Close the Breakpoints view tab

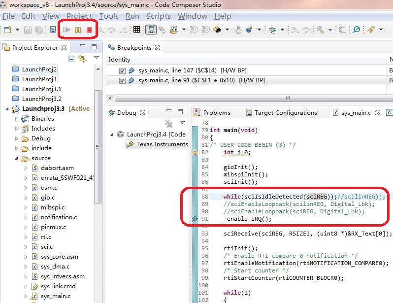158,47
